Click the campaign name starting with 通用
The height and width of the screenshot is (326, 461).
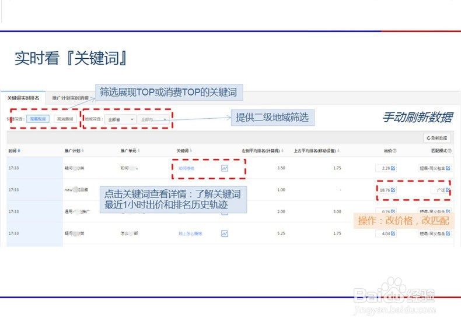point(77,211)
